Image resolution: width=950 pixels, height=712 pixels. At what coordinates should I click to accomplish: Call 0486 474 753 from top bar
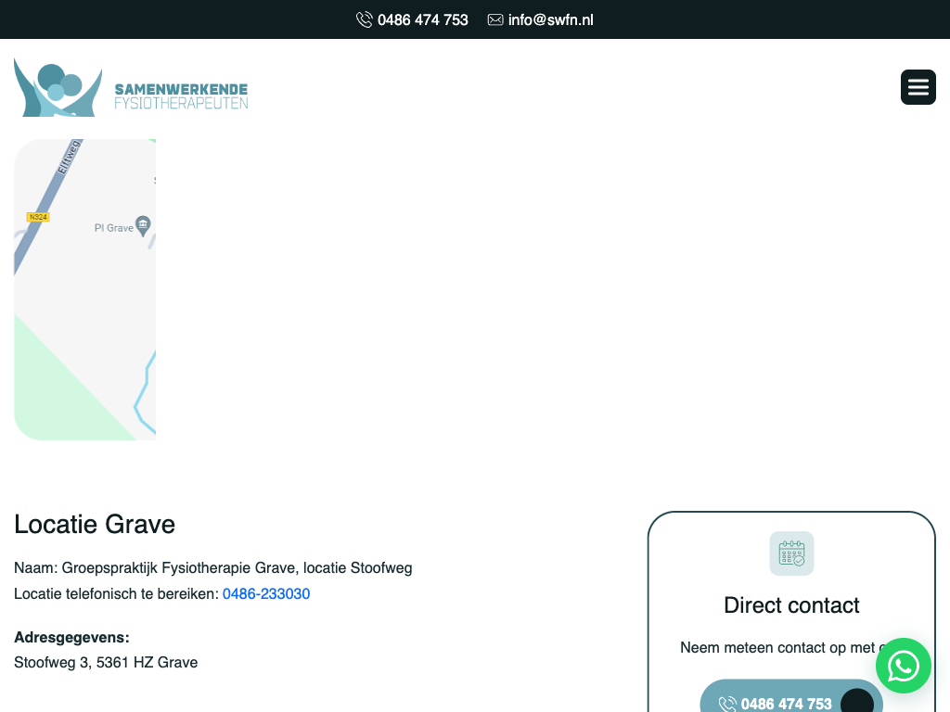coord(422,19)
